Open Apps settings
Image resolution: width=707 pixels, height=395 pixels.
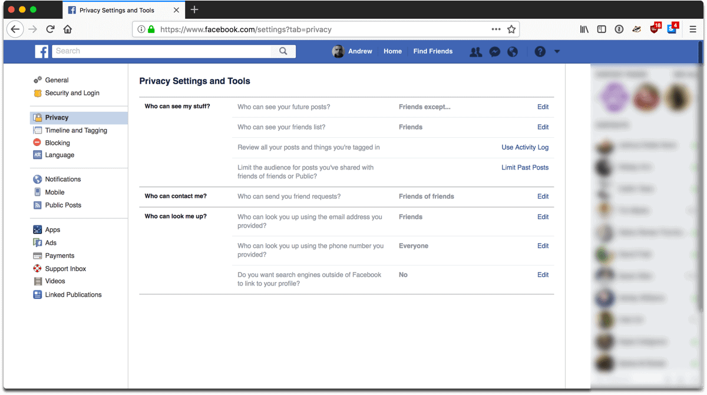[52, 230]
